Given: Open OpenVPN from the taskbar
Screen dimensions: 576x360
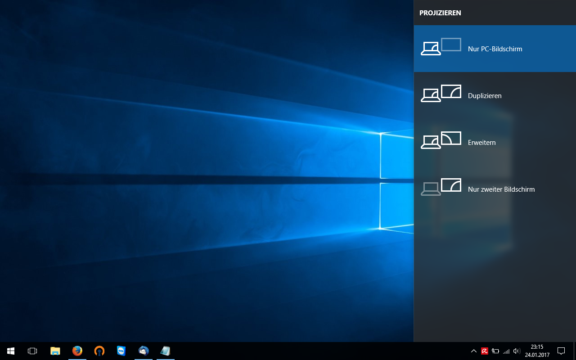Looking at the screenshot, I should 99,351.
